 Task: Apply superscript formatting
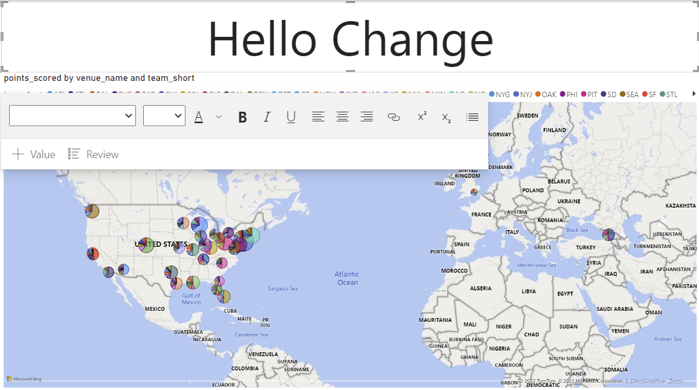422,117
